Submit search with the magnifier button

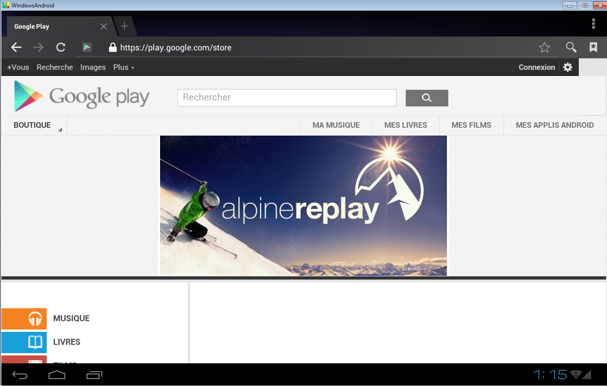(427, 98)
